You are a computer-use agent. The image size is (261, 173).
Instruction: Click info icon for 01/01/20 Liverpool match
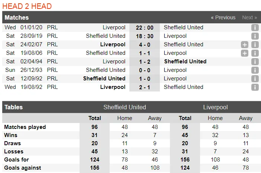(x=255, y=28)
